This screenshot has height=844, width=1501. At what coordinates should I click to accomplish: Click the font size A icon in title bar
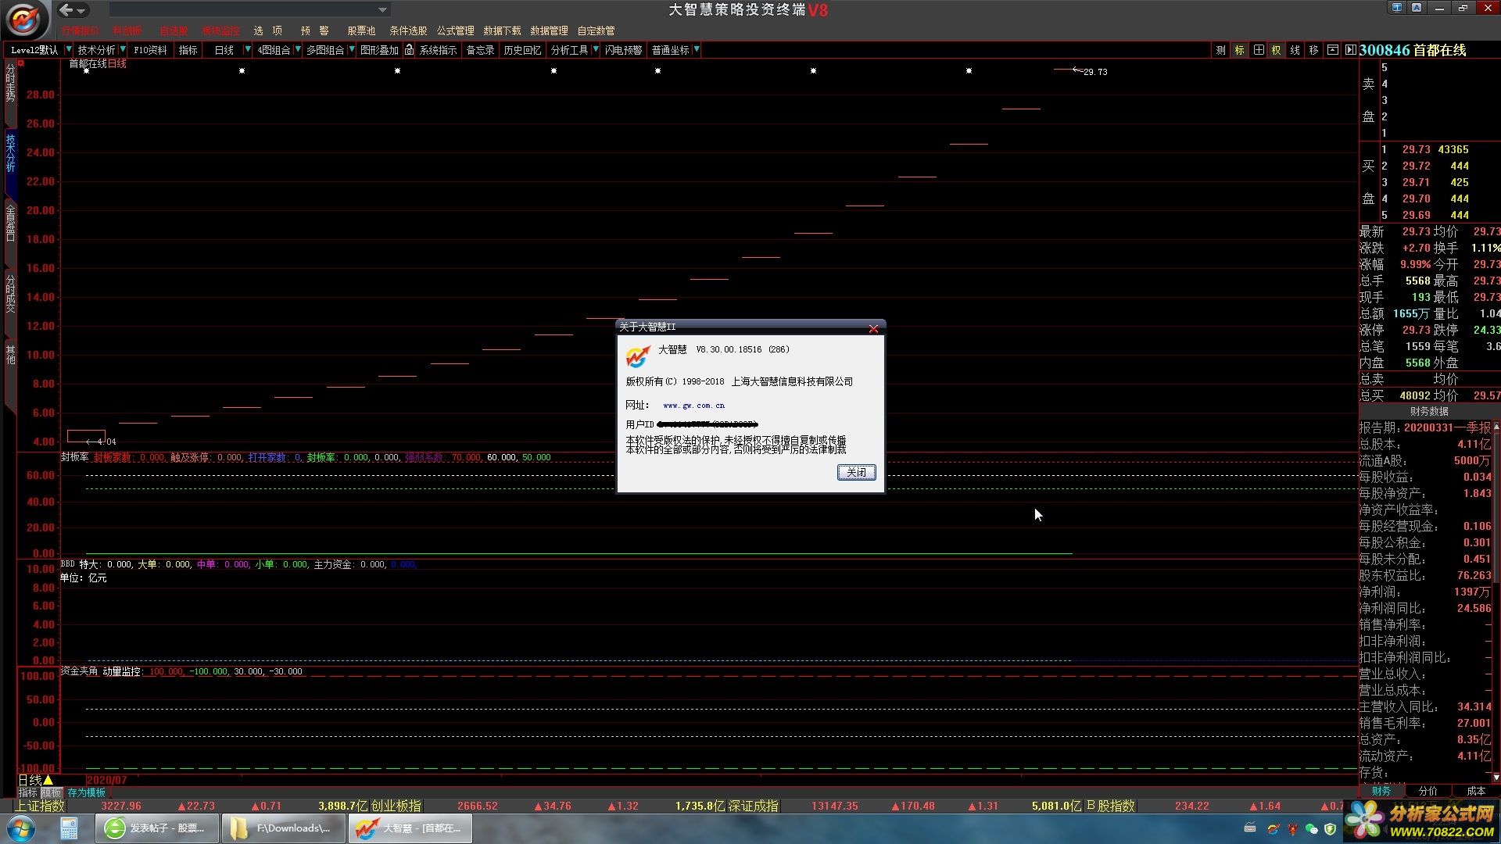coord(1416,8)
